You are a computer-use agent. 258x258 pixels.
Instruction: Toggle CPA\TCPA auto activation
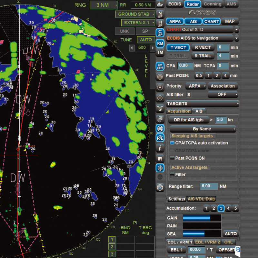[173, 143]
